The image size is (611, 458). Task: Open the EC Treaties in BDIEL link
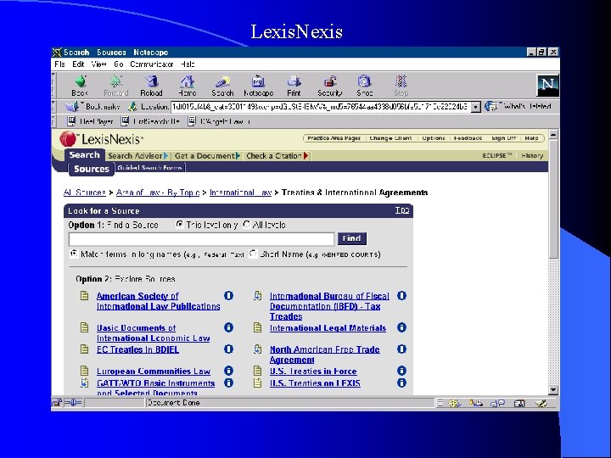[x=138, y=349]
